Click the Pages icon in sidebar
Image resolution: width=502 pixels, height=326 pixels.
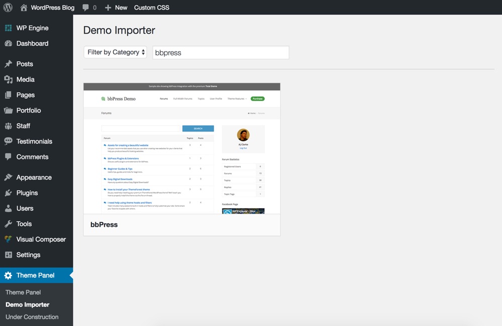(9, 95)
